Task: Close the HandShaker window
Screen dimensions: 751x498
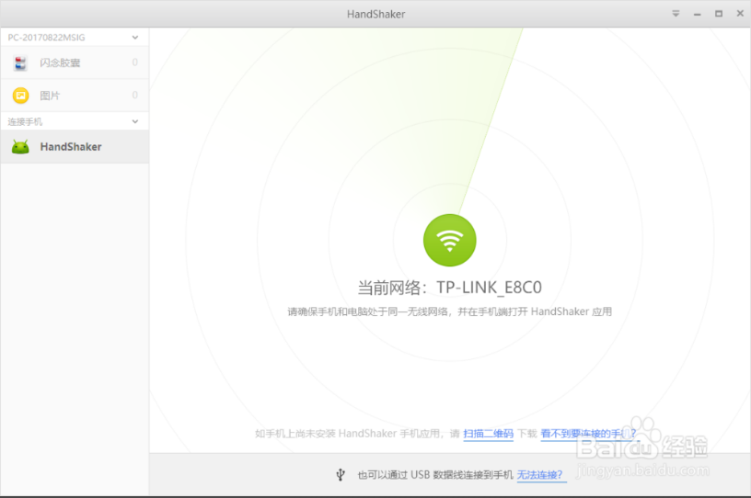Action: (x=740, y=14)
